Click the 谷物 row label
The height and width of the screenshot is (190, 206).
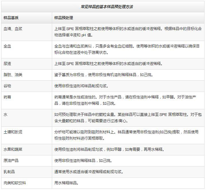(7, 85)
